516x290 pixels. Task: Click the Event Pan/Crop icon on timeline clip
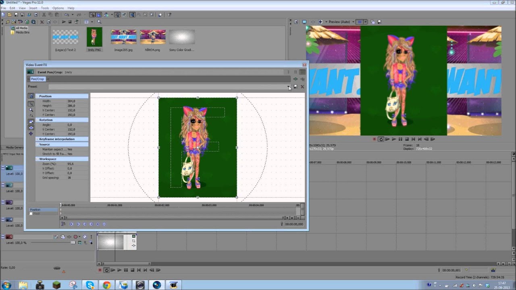134,241
